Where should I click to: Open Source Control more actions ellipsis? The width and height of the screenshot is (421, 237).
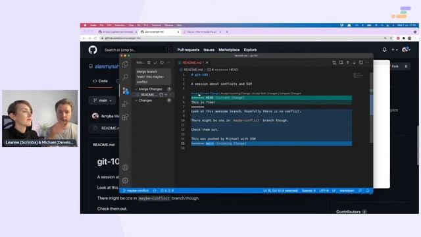point(168,63)
